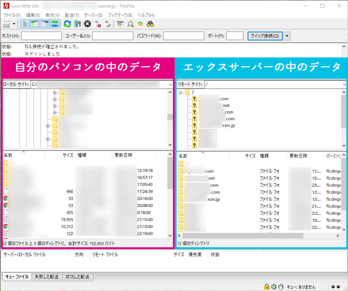Cancel current operation with black X icon
This screenshot has height=291, width=348.
pos(87,23)
